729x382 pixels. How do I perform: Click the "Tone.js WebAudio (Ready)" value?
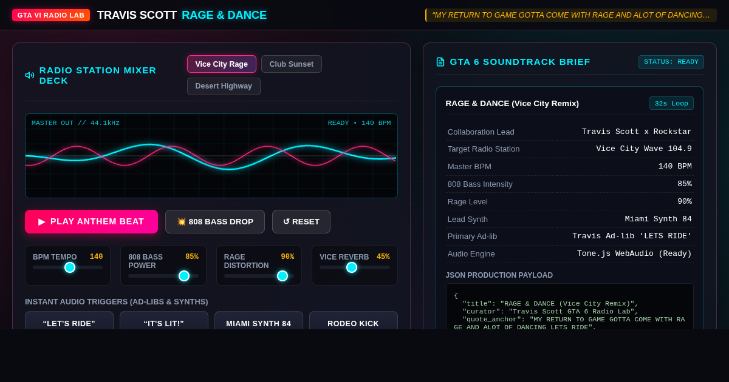pyautogui.click(x=634, y=254)
